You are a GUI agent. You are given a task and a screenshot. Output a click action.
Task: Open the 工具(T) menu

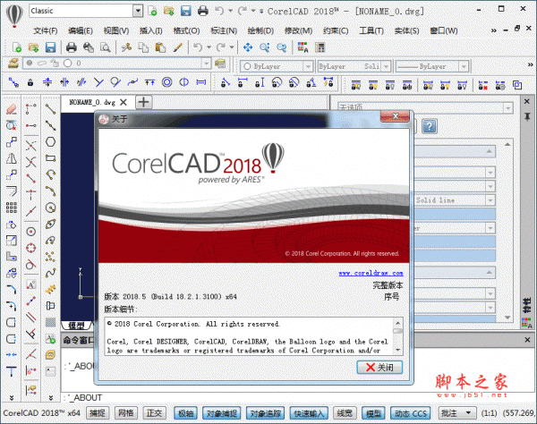point(371,30)
